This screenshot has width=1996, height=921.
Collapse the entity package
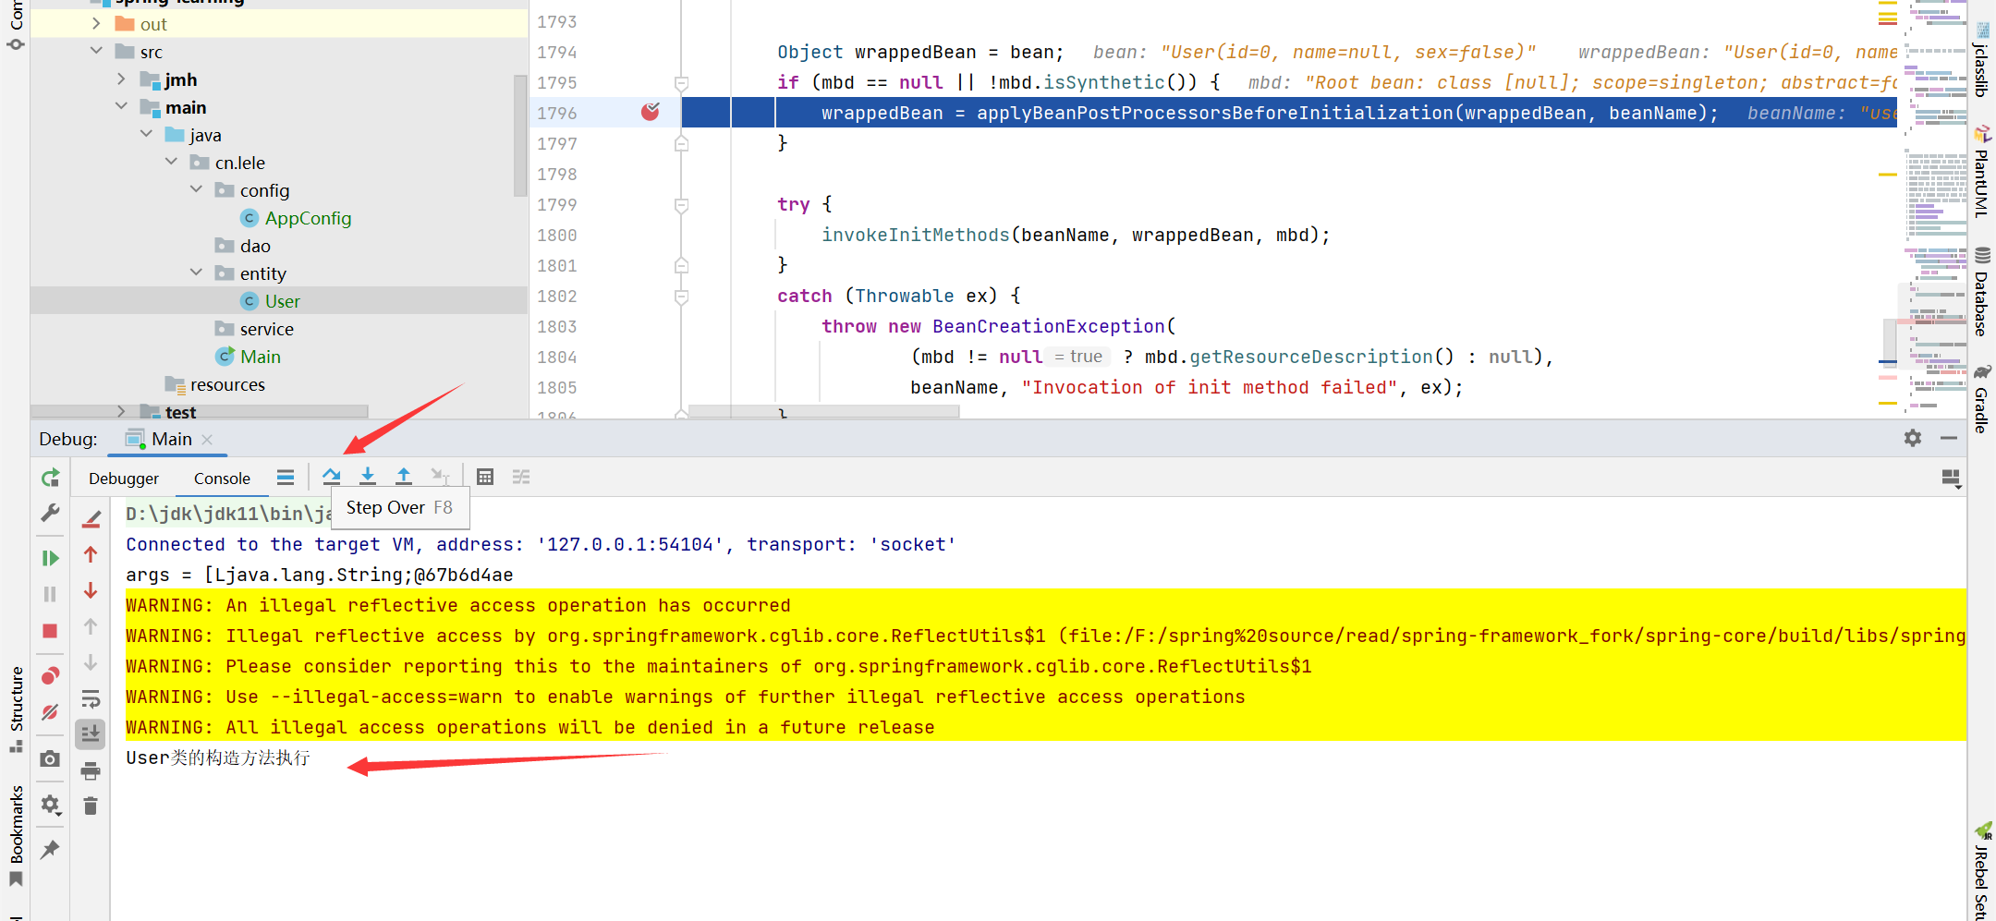tap(196, 273)
